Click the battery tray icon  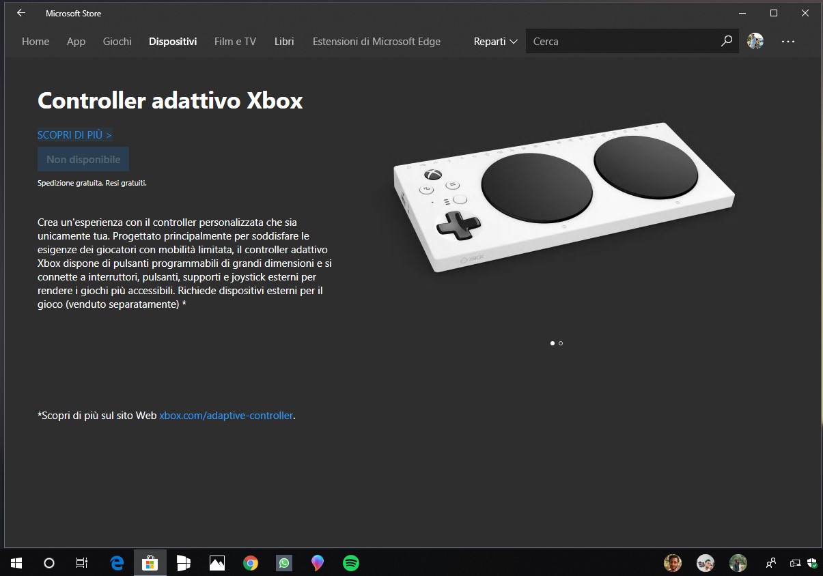(x=795, y=564)
